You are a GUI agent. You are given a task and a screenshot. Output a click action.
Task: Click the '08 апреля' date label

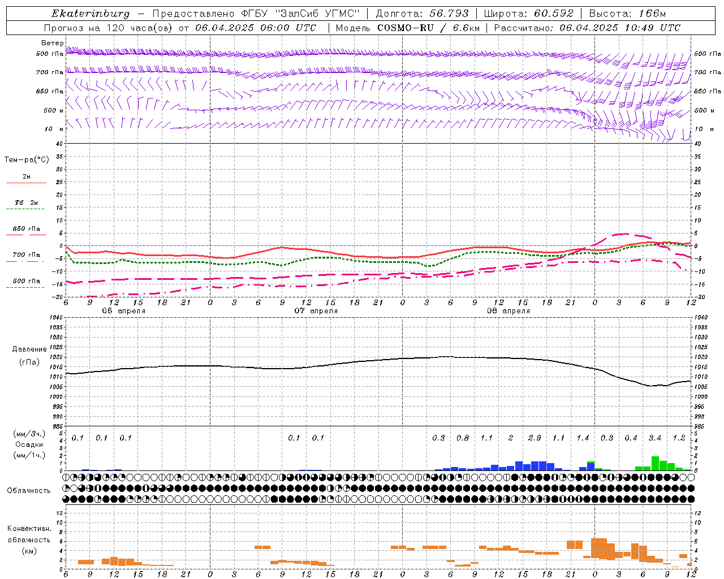pos(508,311)
